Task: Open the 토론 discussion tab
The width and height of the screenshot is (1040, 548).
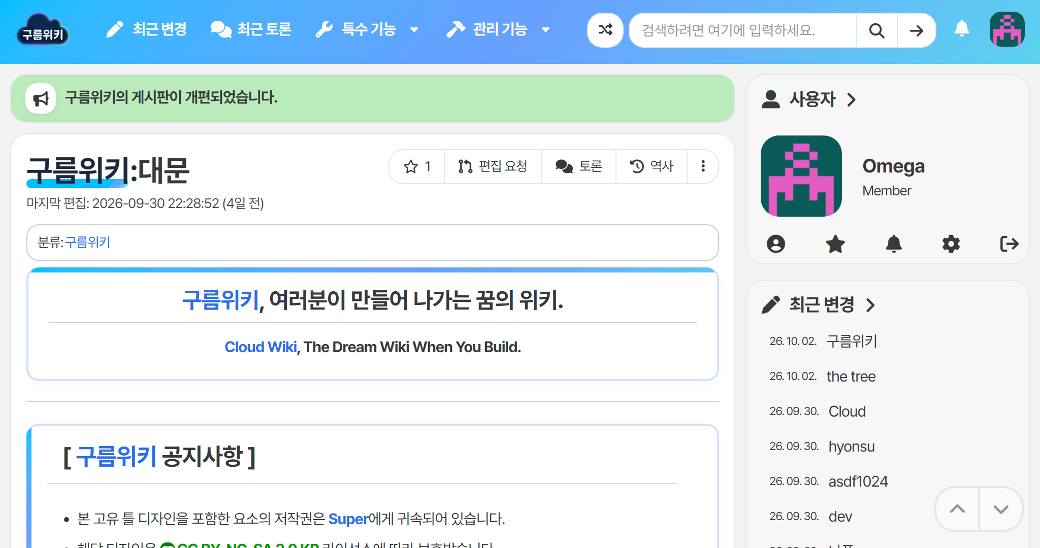Action: coord(579,166)
